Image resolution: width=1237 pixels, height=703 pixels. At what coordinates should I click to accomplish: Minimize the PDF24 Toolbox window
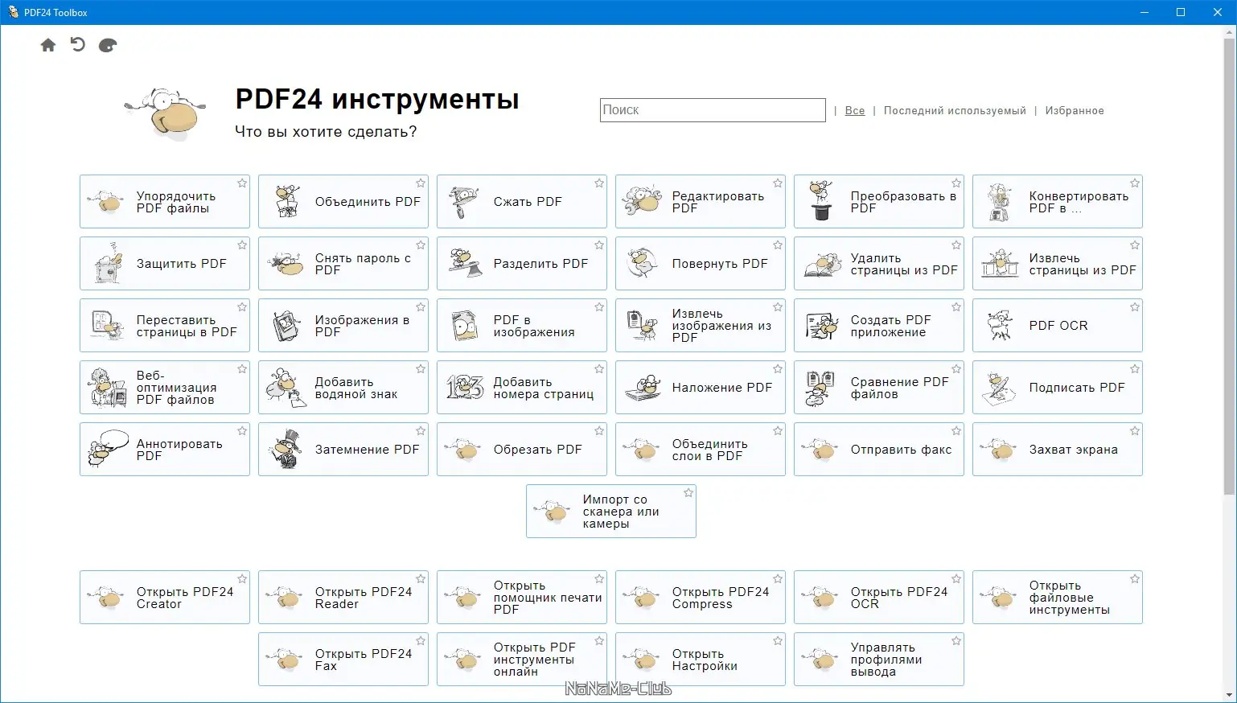click(x=1145, y=12)
